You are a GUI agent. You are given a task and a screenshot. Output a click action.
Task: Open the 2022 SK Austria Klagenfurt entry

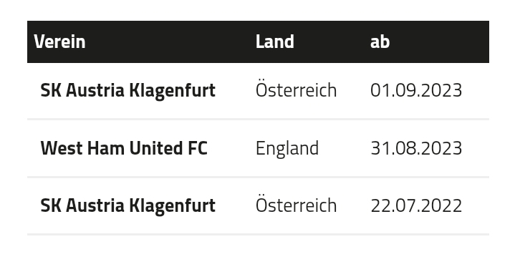[127, 205]
